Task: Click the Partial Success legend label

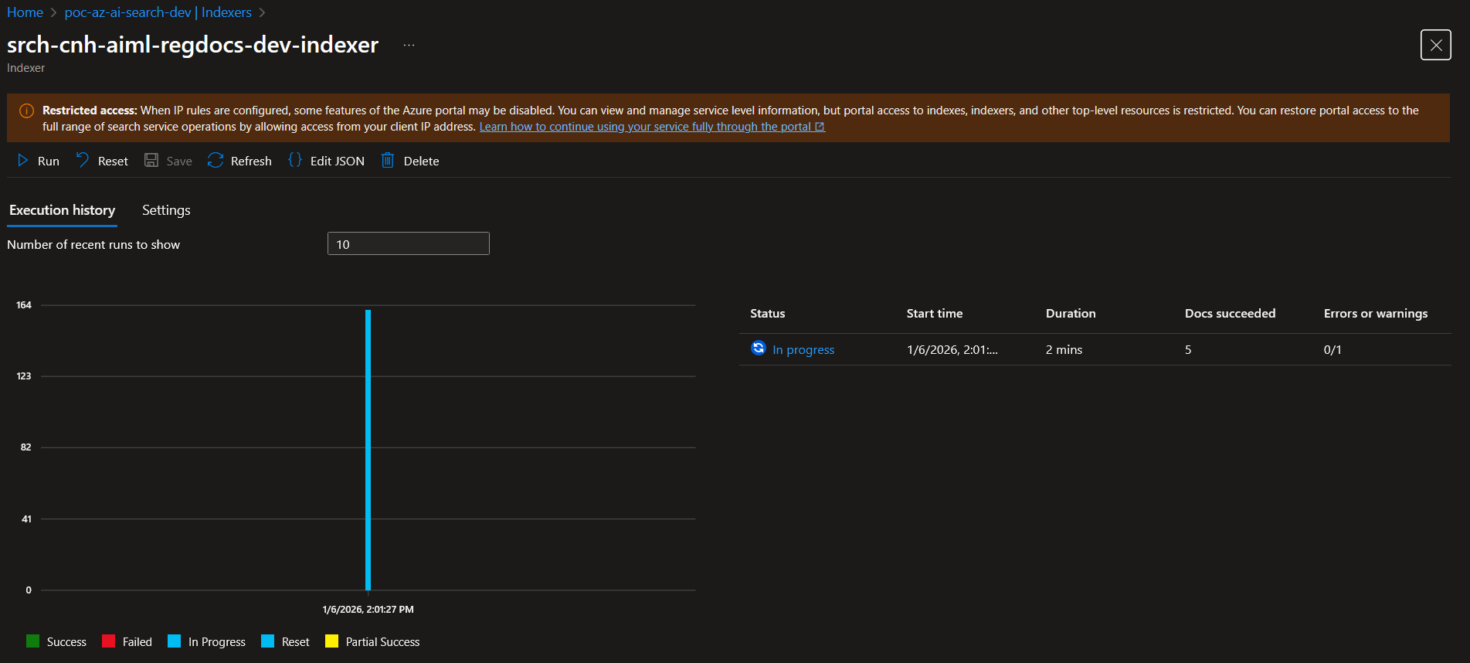Action: point(382,642)
